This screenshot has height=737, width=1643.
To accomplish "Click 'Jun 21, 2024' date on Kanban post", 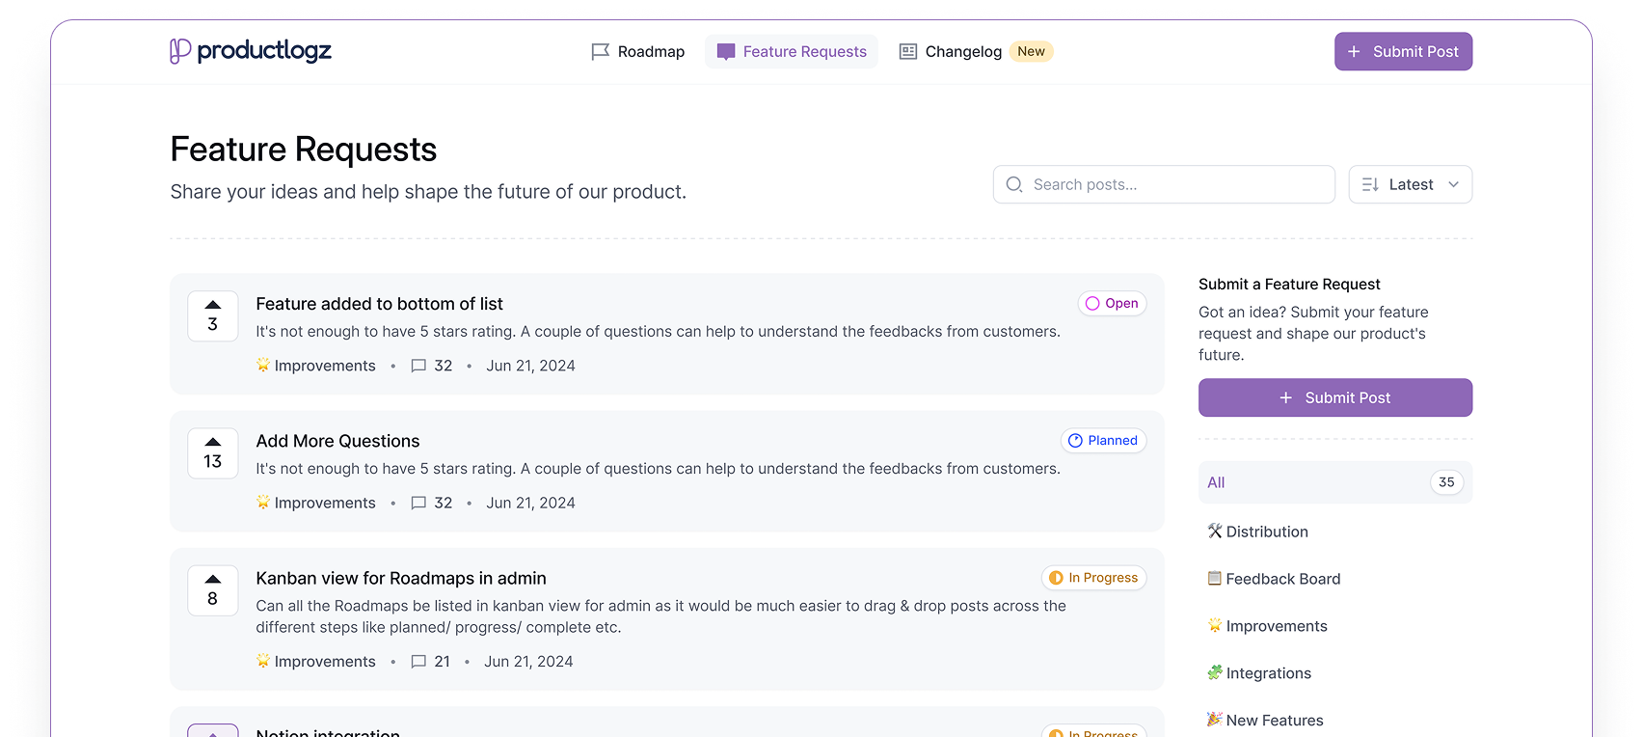I will coord(528,661).
